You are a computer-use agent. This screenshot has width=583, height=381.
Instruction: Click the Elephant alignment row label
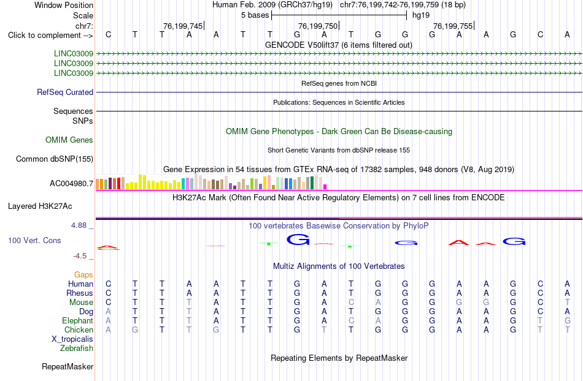tap(77, 320)
